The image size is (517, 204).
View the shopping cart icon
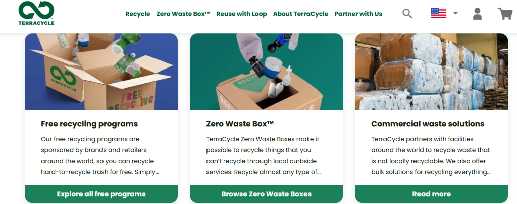505,14
